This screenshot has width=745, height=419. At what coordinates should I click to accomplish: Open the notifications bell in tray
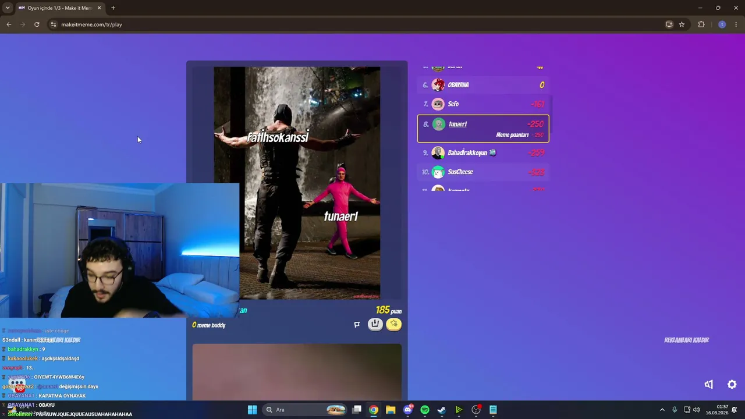point(735,410)
